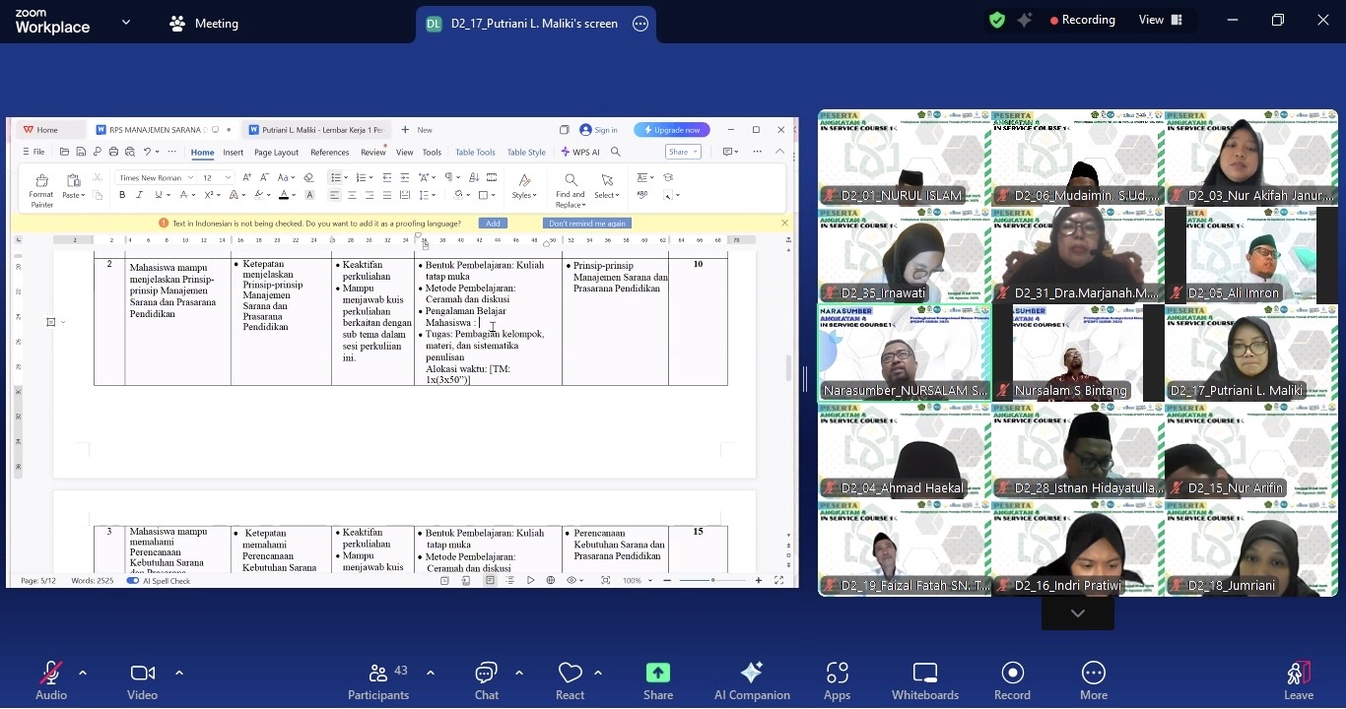The height and width of the screenshot is (709, 1346).
Task: Click Don't remind me again button
Action: pos(587,224)
